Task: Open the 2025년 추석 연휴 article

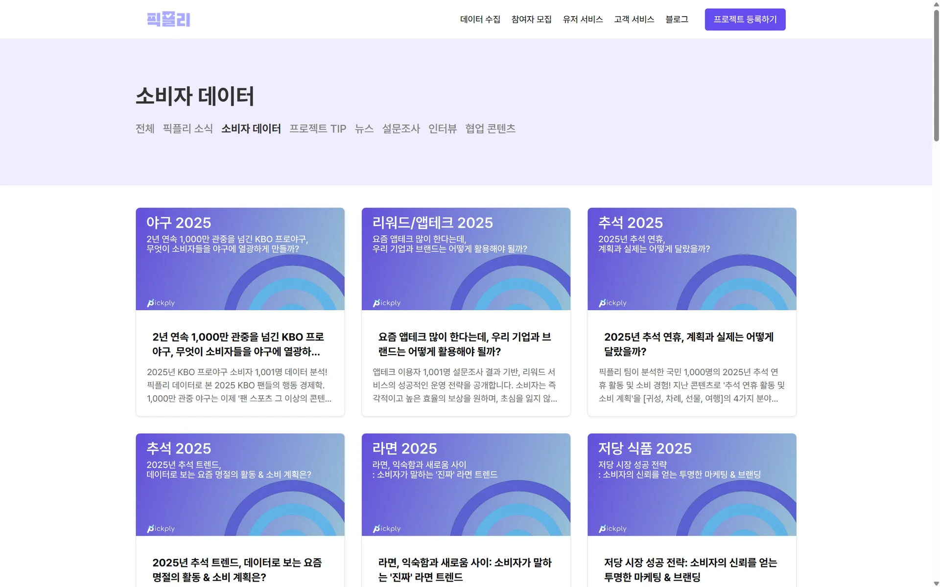Action: 691,344
